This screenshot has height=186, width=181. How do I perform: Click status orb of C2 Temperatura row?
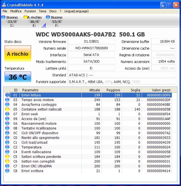pos(7,147)
